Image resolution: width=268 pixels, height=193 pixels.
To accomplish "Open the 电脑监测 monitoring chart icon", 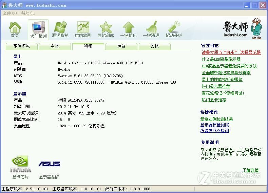I will [x=83, y=29].
